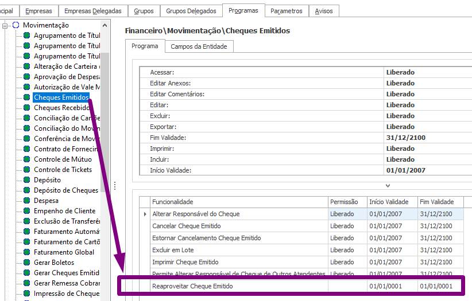Click the Liberado value for Excluir

click(400, 116)
